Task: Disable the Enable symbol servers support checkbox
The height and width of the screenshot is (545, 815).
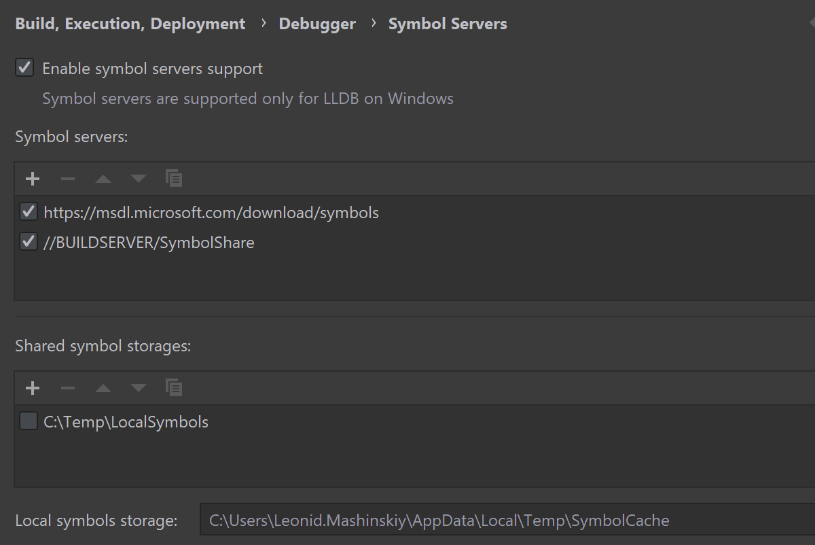Action: pos(24,68)
